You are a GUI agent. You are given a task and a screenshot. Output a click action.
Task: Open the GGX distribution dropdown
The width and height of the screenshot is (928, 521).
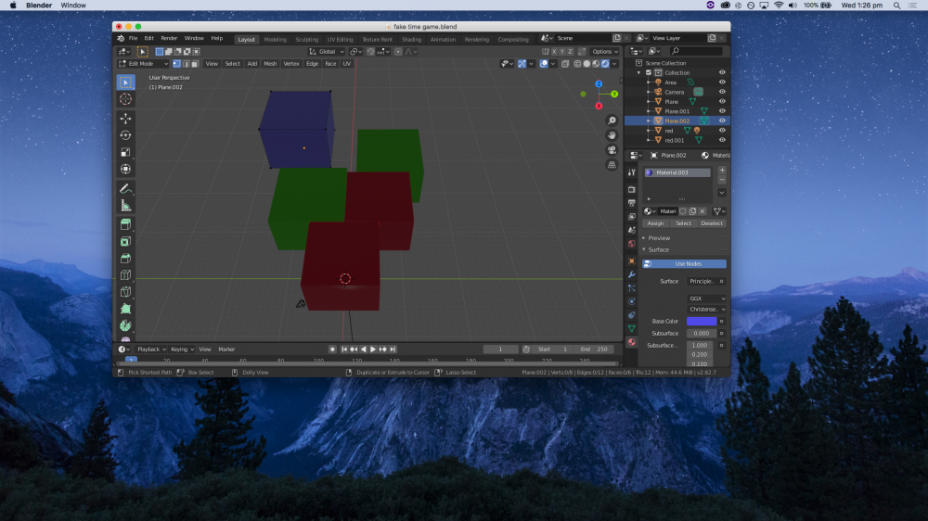706,299
